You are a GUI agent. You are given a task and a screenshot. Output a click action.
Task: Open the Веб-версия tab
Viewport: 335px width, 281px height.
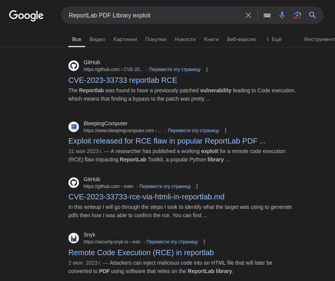point(241,39)
